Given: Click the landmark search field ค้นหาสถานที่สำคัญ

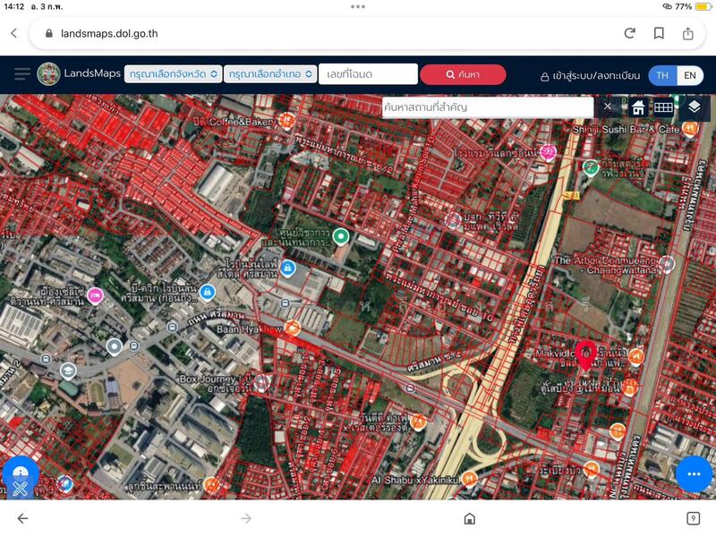Looking at the screenshot, I should coord(487,107).
